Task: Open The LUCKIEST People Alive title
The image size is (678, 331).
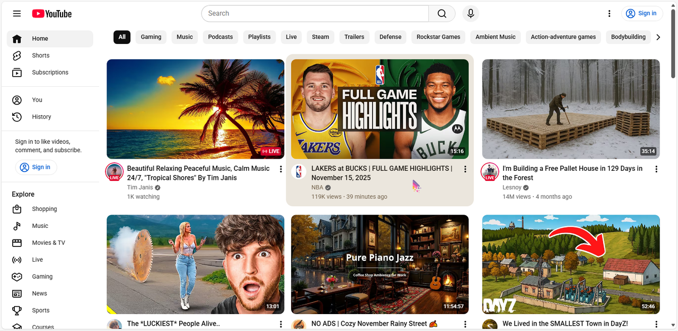Action: (173, 324)
